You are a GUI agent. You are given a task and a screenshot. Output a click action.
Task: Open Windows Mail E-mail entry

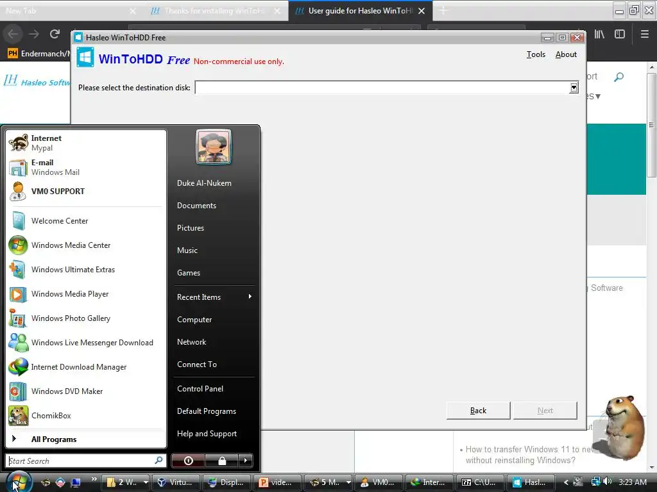[x=85, y=167]
